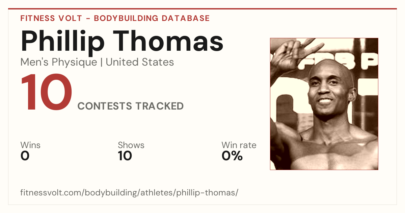Select the Wins value 0

(x=25, y=156)
